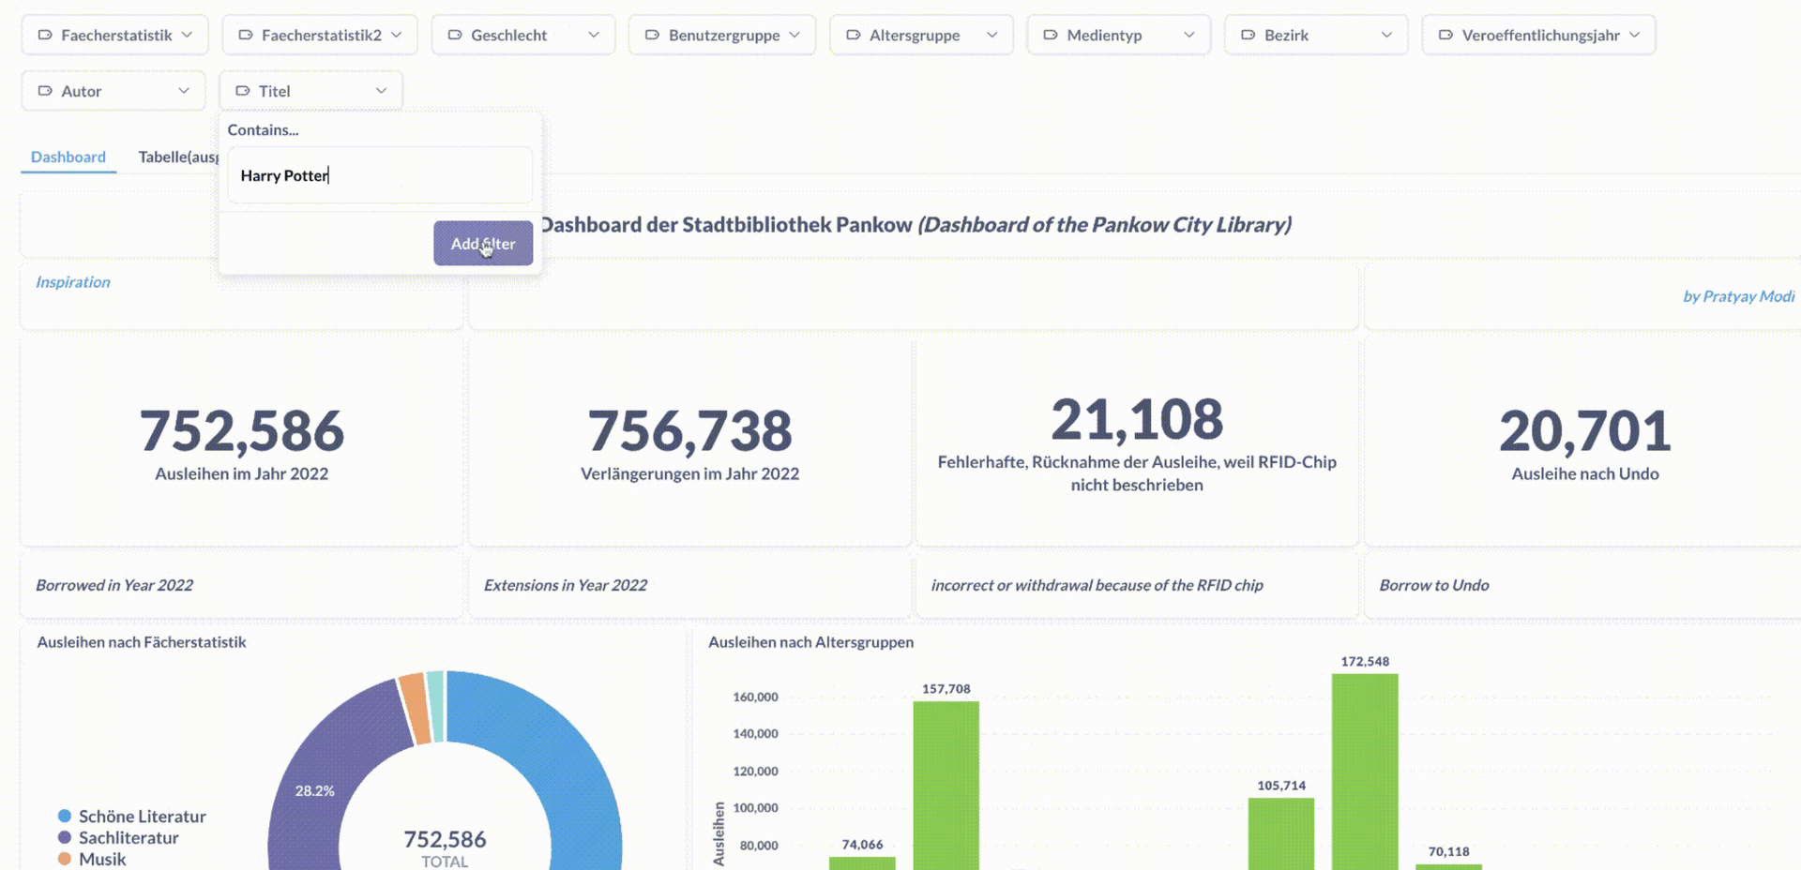Open the by Pratyay Modi link
The height and width of the screenshot is (870, 1801).
coord(1738,296)
